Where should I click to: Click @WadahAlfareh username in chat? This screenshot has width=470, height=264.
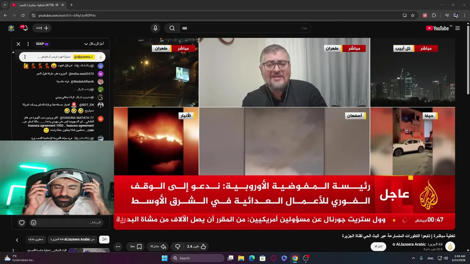coord(82,81)
